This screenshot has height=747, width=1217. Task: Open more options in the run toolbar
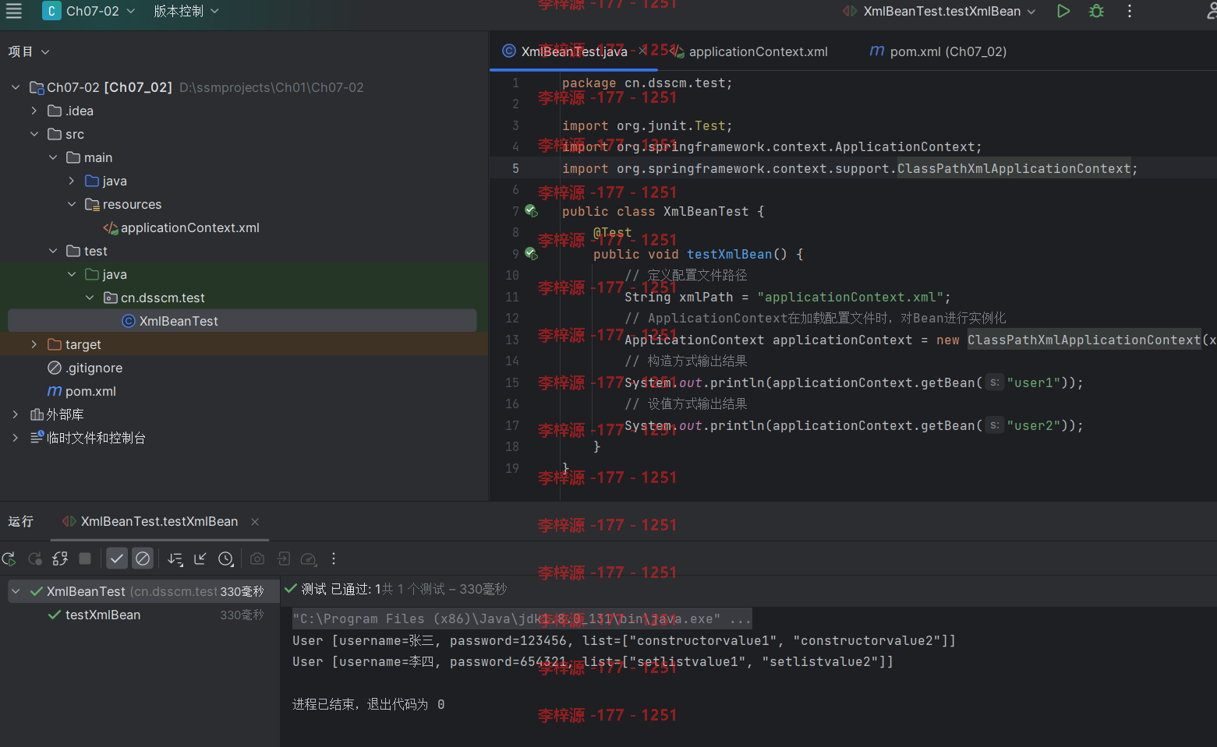coord(334,558)
